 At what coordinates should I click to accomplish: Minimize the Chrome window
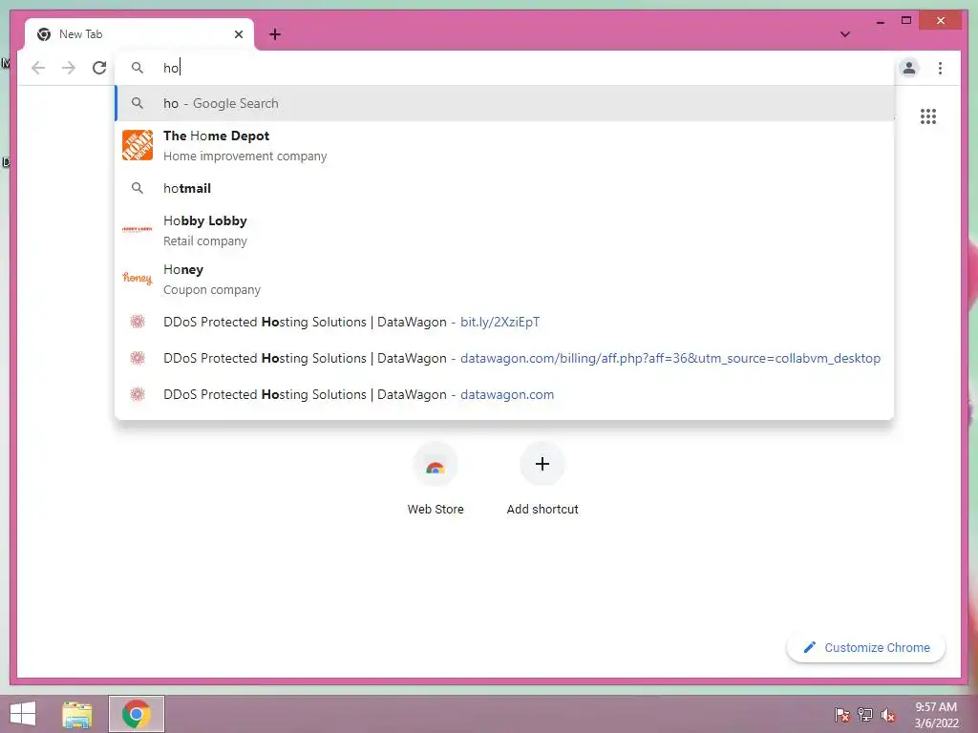click(880, 21)
